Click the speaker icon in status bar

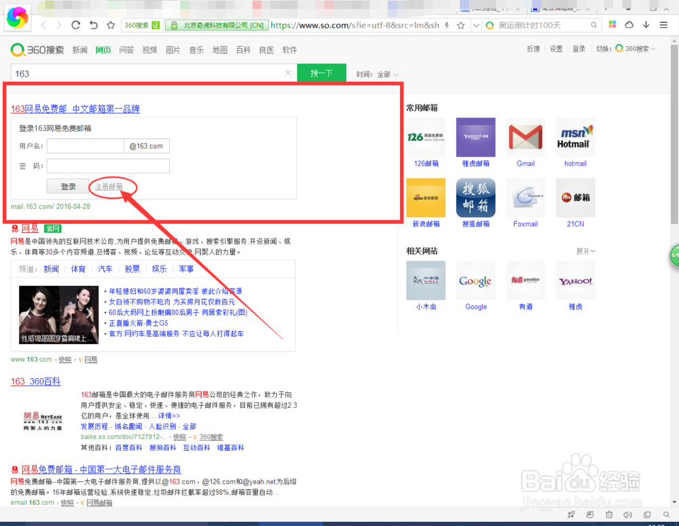pyautogui.click(x=627, y=514)
